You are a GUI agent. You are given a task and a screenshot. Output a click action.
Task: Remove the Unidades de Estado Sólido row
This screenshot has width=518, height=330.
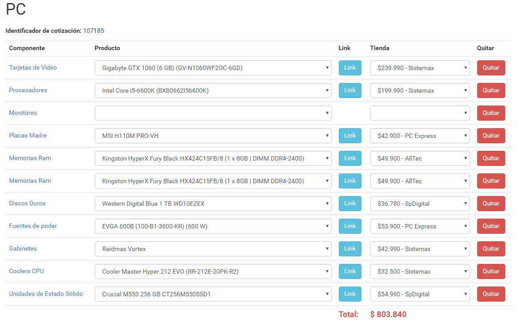tap(491, 294)
